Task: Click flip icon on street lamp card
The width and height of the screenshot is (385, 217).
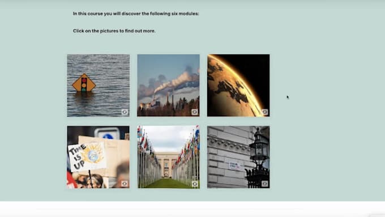Action: click(x=265, y=184)
